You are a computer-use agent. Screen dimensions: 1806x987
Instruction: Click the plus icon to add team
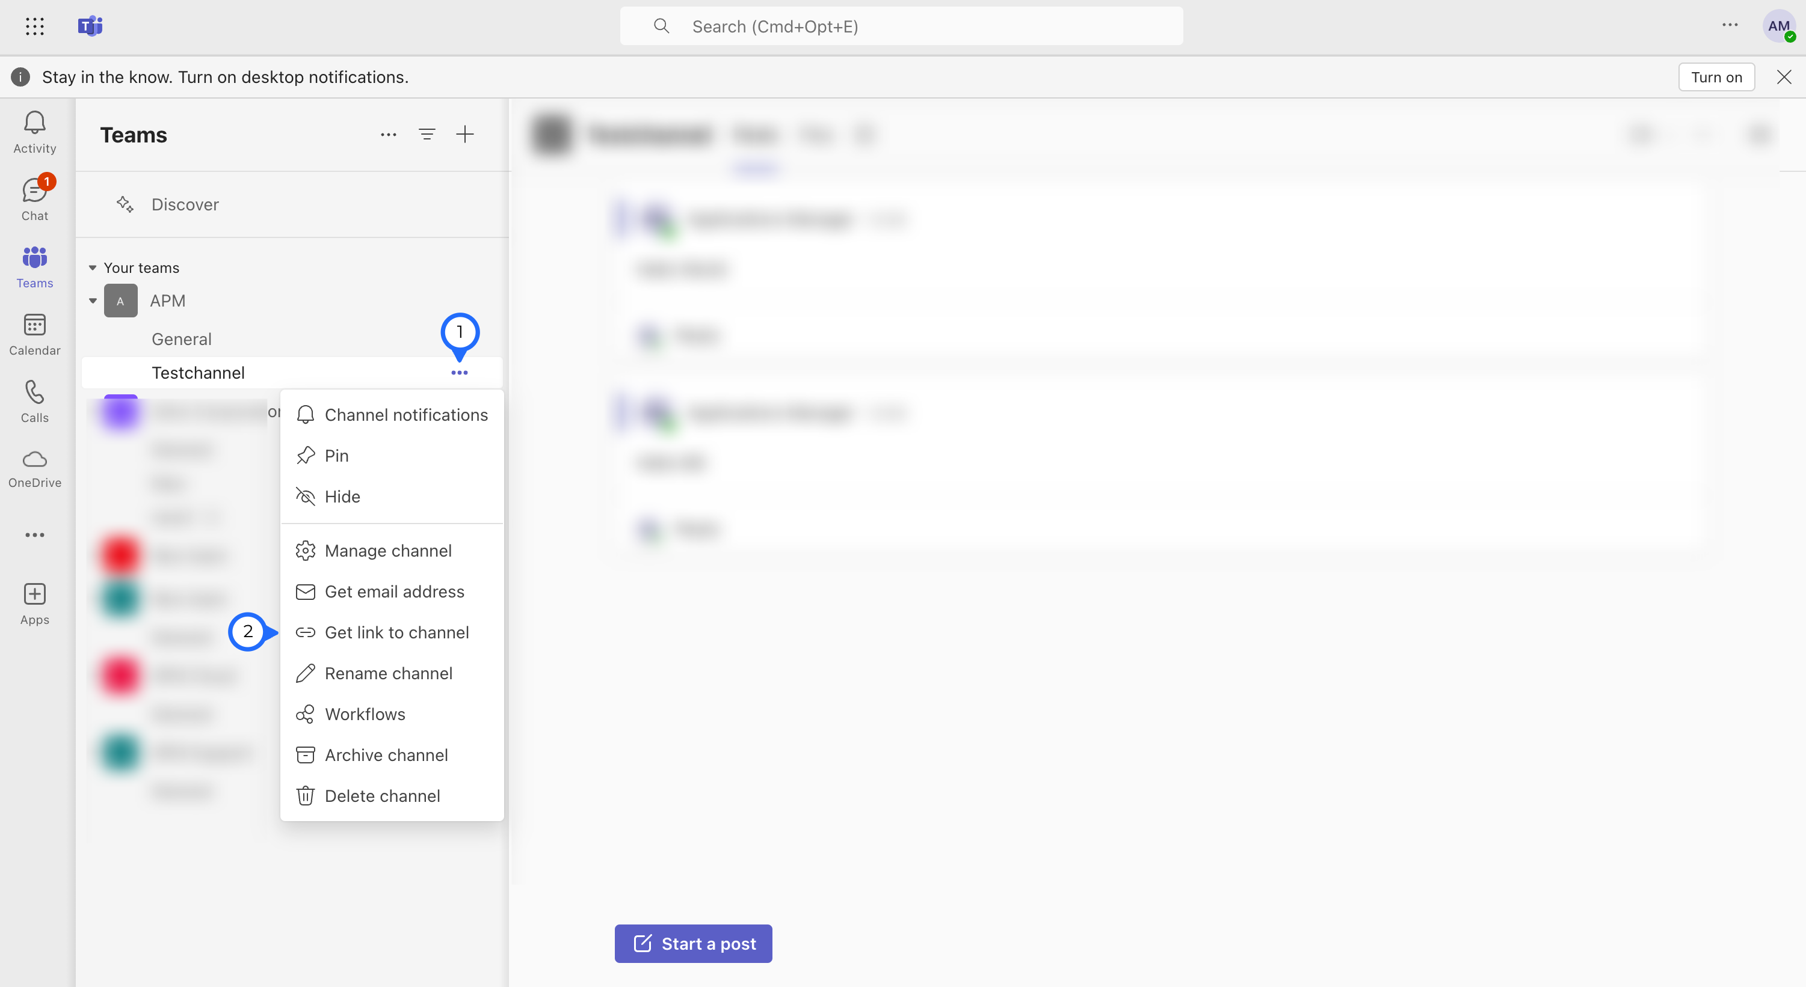point(465,135)
